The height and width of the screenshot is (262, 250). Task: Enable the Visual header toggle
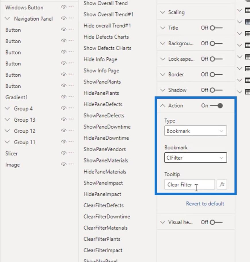[216, 222]
